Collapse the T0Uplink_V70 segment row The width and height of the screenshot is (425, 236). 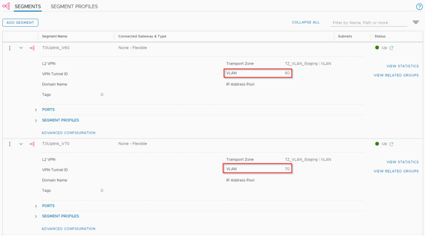[x=21, y=144]
